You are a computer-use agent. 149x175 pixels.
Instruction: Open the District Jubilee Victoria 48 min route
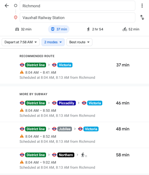pos(74,135)
